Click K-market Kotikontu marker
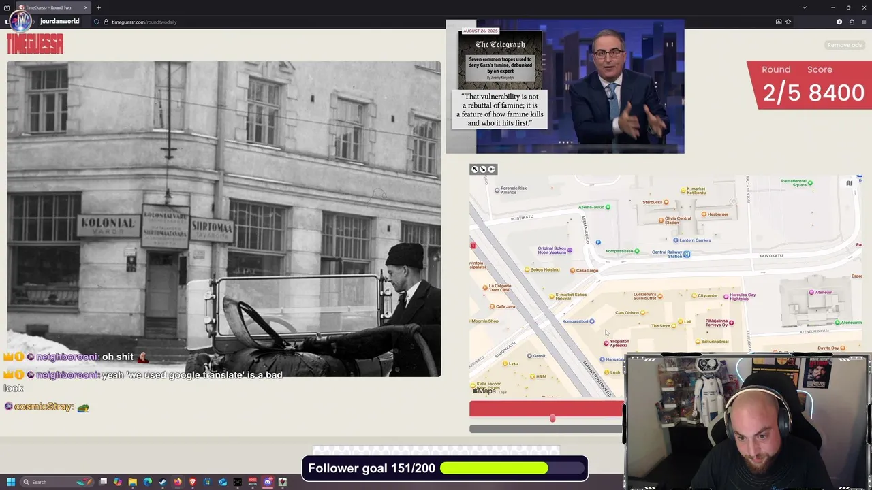Viewport: 872px width, 490px height. tap(683, 191)
